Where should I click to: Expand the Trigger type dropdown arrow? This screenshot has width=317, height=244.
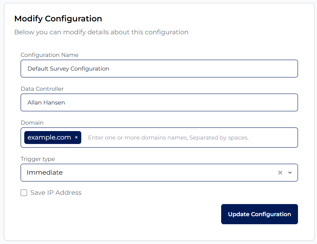point(290,173)
